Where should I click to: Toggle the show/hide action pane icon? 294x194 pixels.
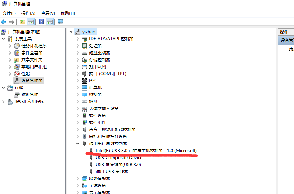50,22
